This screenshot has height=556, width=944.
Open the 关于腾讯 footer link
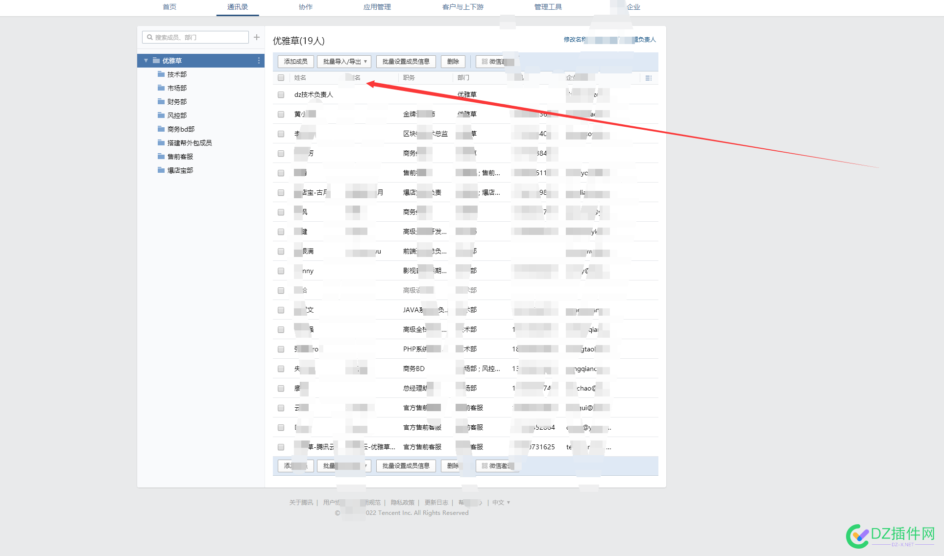click(x=301, y=503)
